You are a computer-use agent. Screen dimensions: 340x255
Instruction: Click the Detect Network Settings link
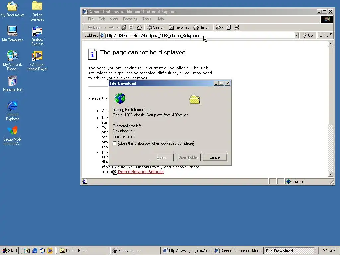(x=140, y=172)
